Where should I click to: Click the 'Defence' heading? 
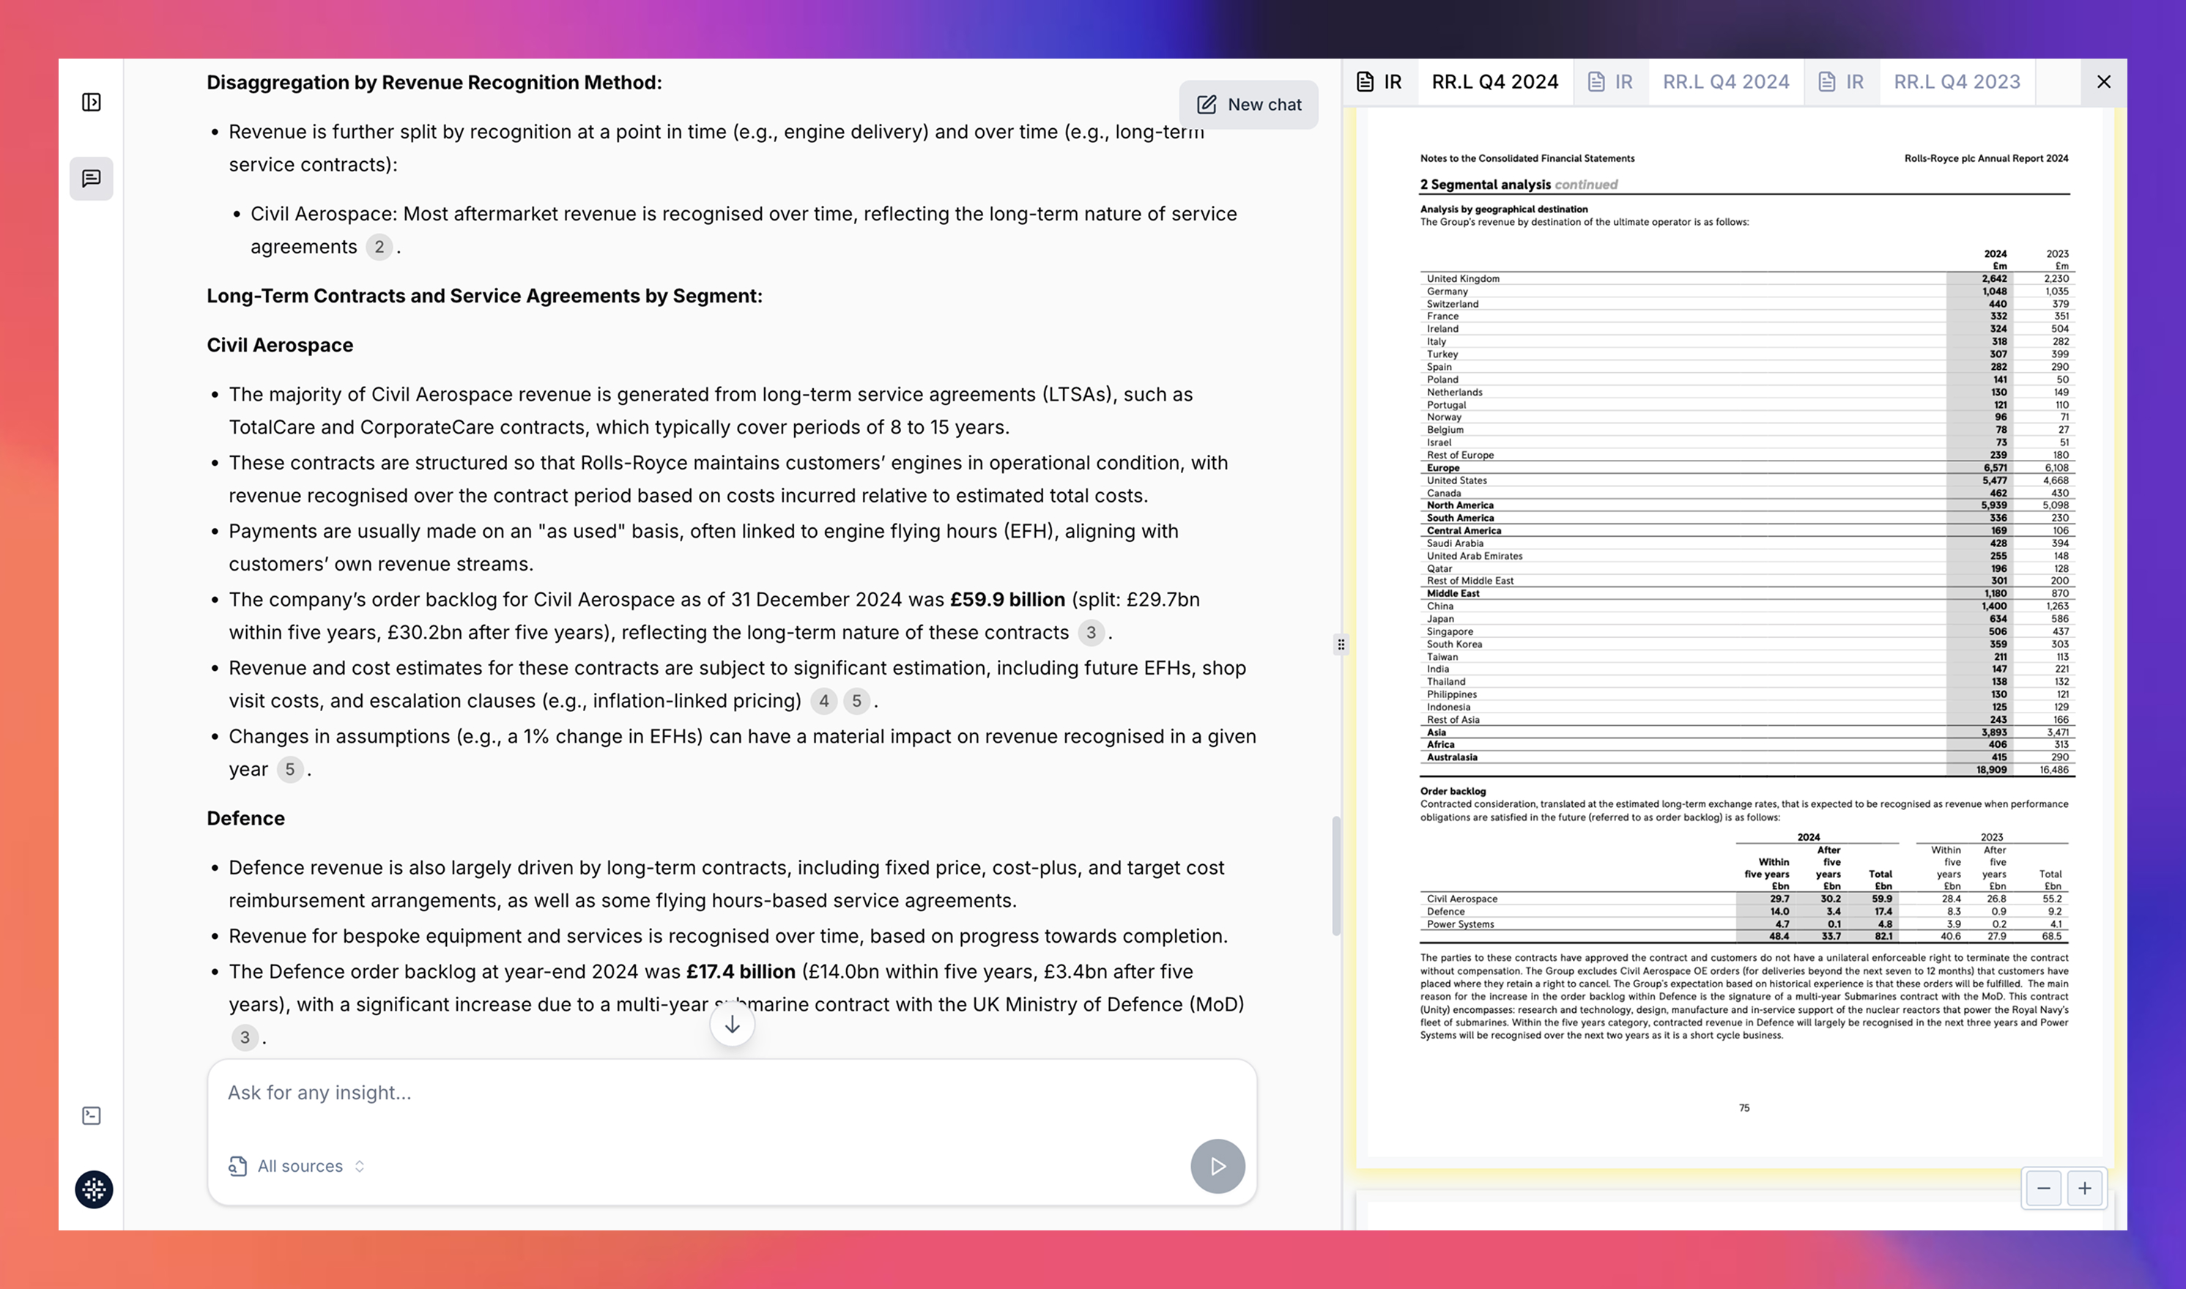246,818
